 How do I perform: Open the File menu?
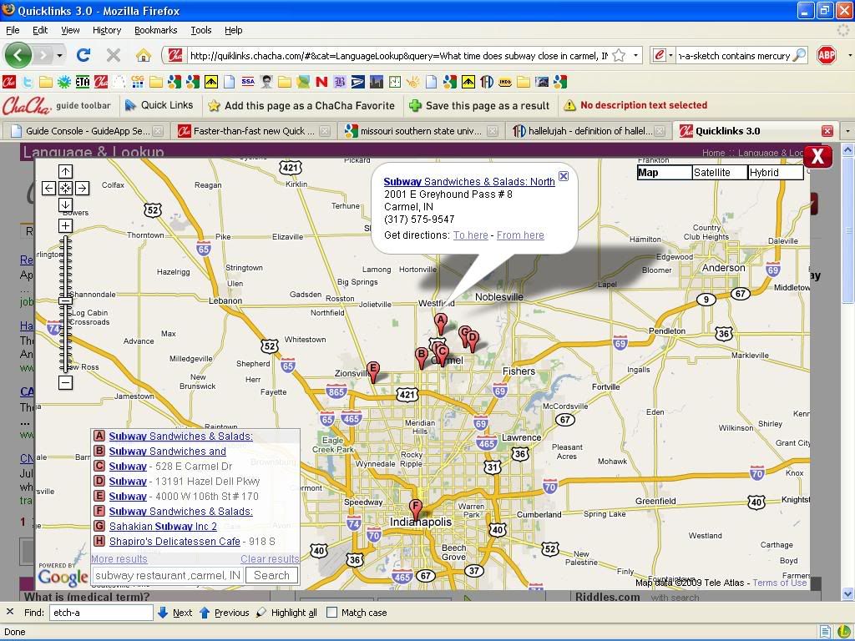[13, 30]
